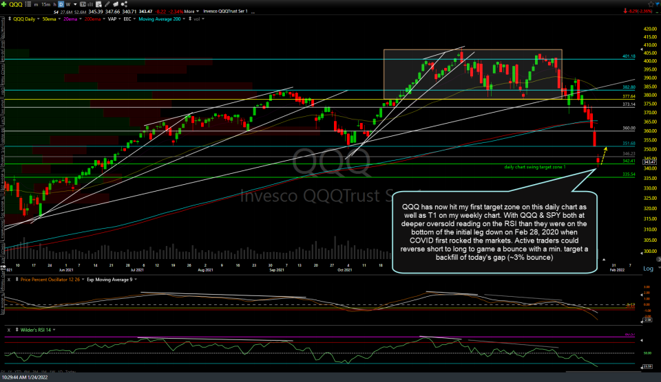
Task: Open the 20ema indicator dropdown
Action: (x=80, y=19)
